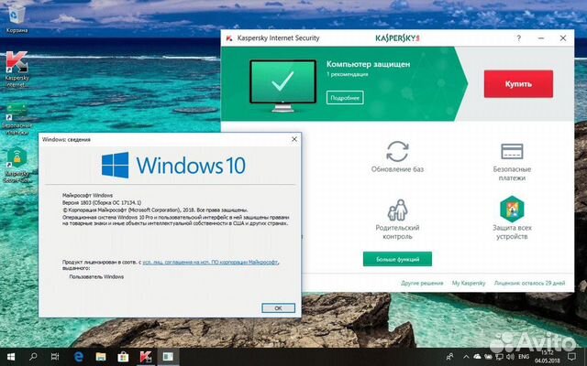Click the '1 рекомендация' text
The width and height of the screenshot is (587, 366).
pos(348,74)
